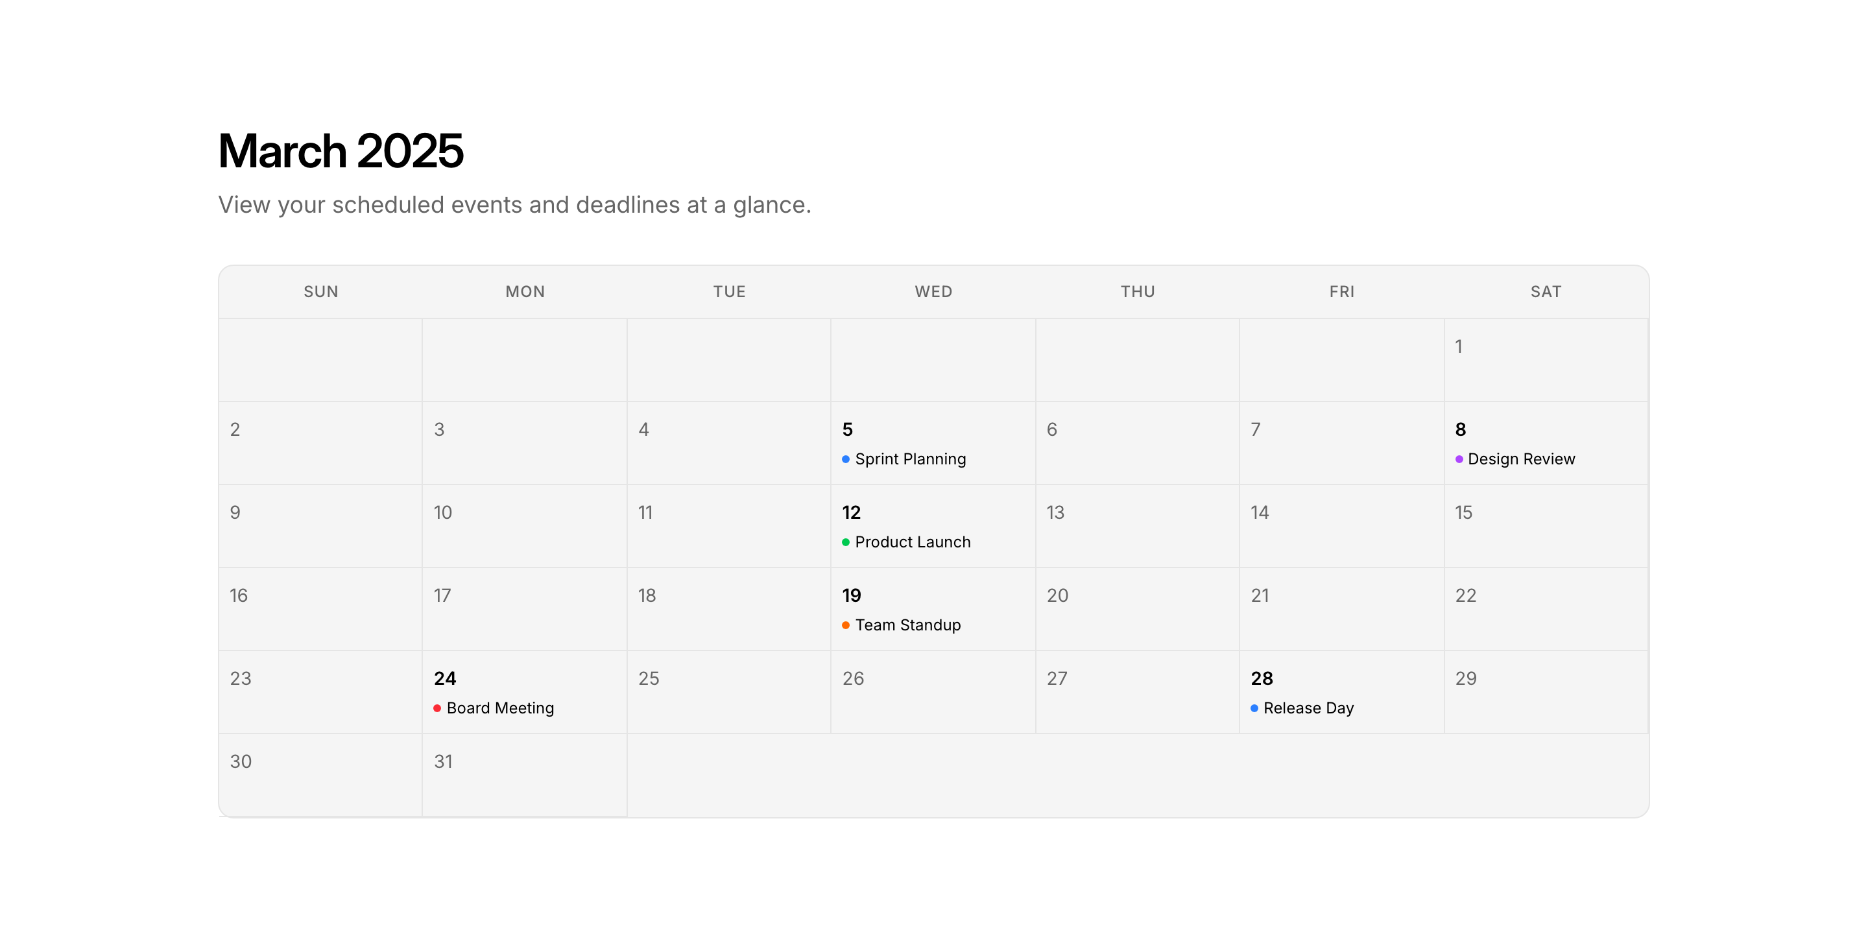Image resolution: width=1868 pixels, height=943 pixels.
Task: Click the Product Launch event
Action: tap(911, 542)
